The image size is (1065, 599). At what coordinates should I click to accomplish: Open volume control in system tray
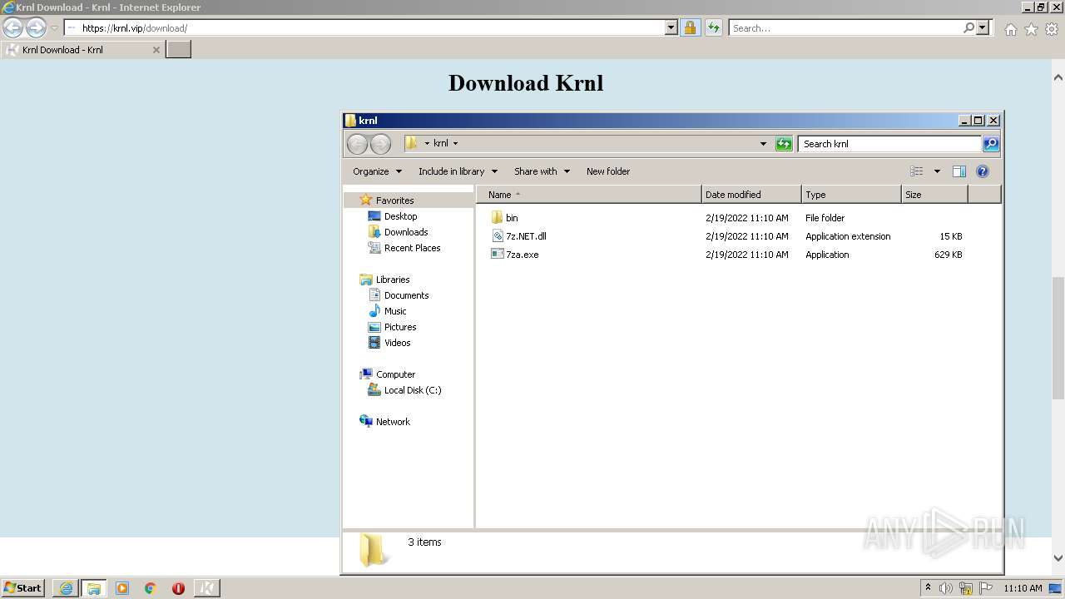pyautogui.click(x=946, y=588)
